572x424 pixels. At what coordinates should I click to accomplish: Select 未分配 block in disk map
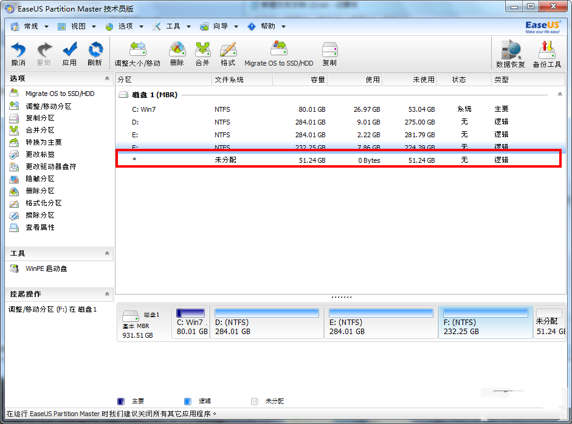tap(550, 323)
